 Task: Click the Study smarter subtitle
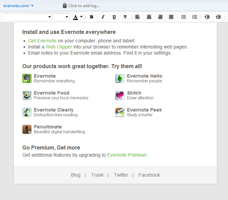point(140,115)
